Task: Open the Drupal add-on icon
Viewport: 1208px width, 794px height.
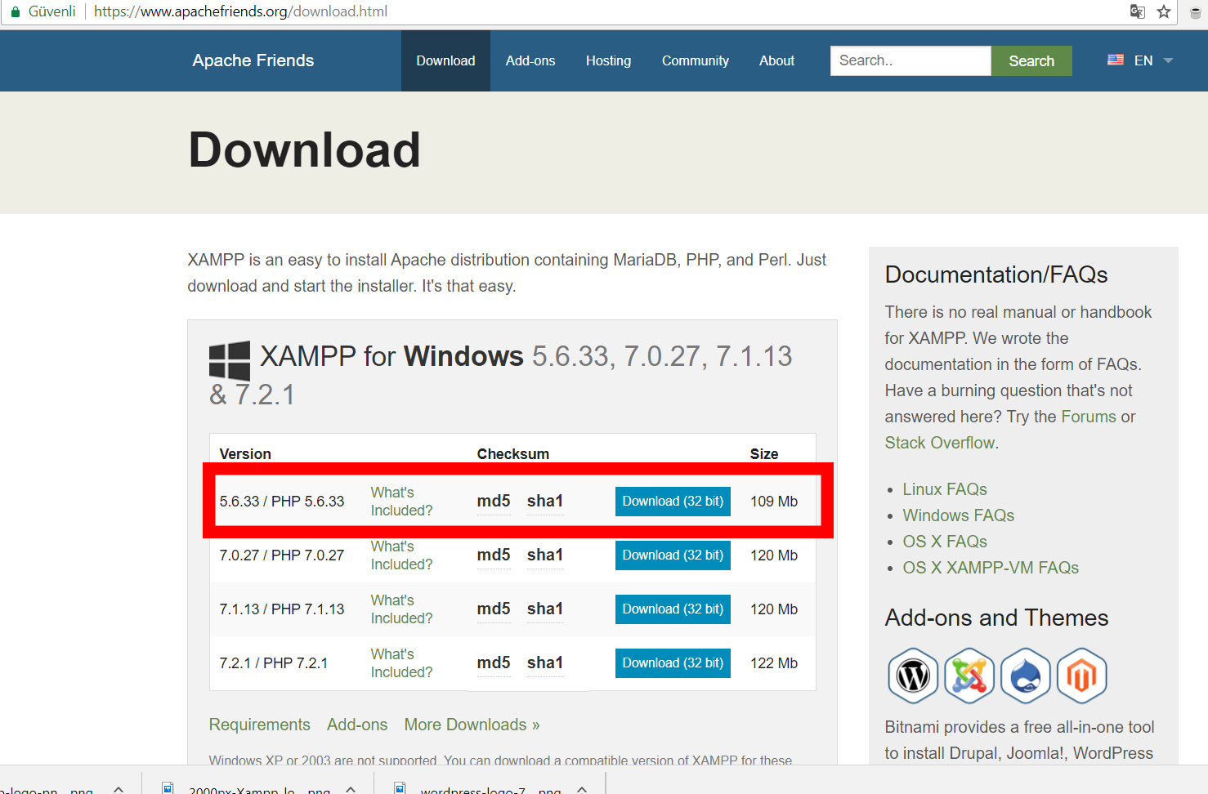Action: (1026, 676)
